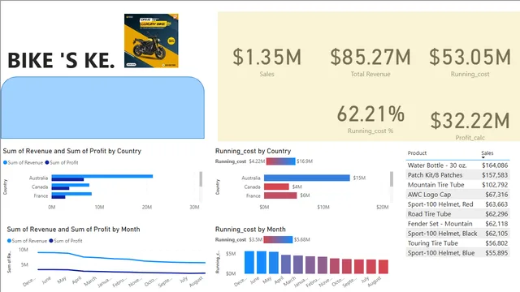Click July bar in Running_cost by Month
The height and width of the screenshot is (292, 520).
click(x=371, y=267)
